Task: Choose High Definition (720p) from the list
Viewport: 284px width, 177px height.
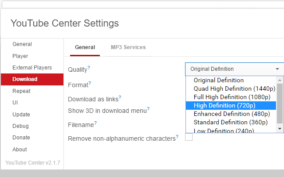Action: click(x=231, y=105)
